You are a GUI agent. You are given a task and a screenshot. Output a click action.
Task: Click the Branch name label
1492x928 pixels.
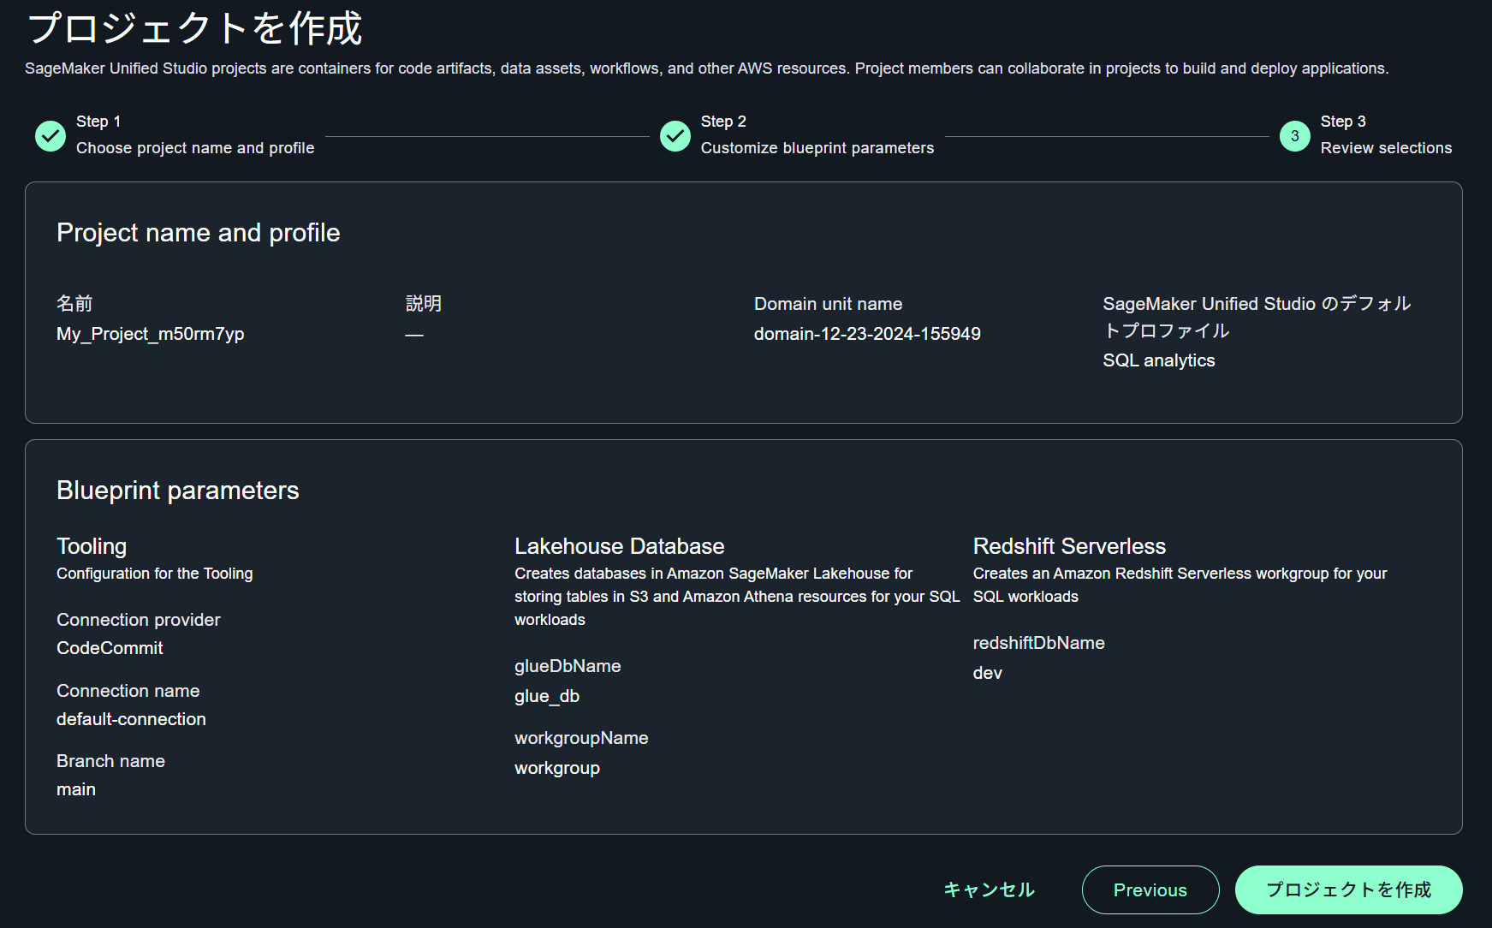click(111, 761)
